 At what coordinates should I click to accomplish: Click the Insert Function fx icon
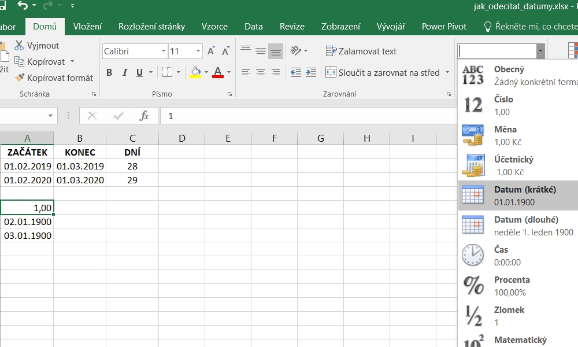(144, 116)
